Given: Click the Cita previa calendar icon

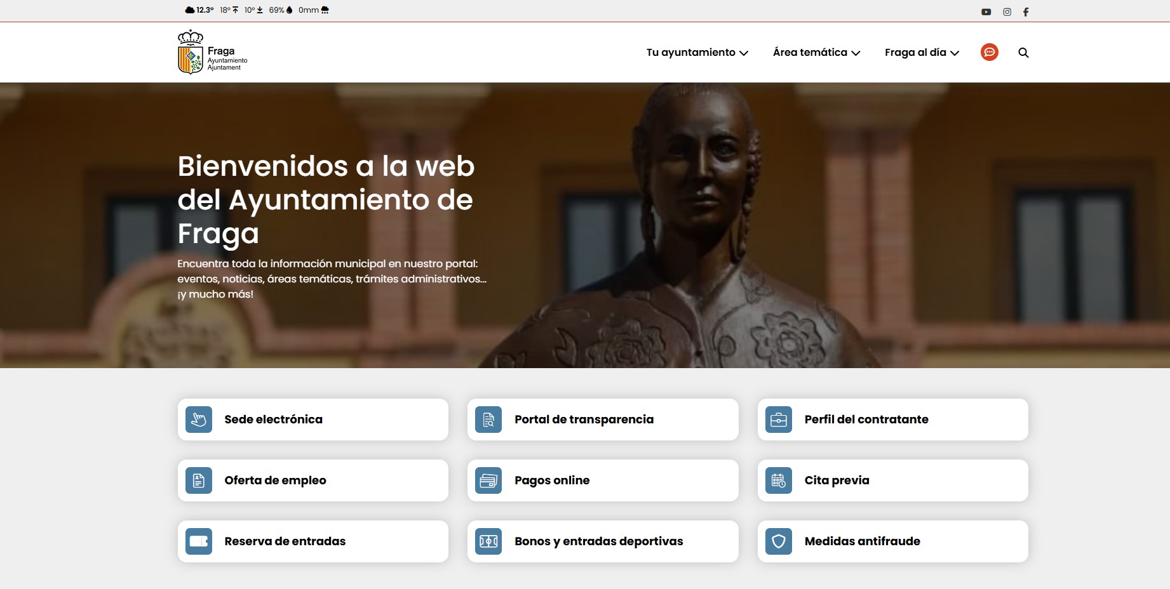Looking at the screenshot, I should click(x=779, y=480).
